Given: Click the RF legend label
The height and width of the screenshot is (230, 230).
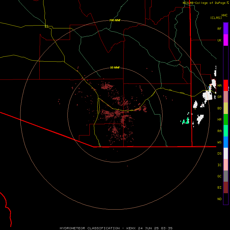Looking at the screenshot, I should 219,29.
